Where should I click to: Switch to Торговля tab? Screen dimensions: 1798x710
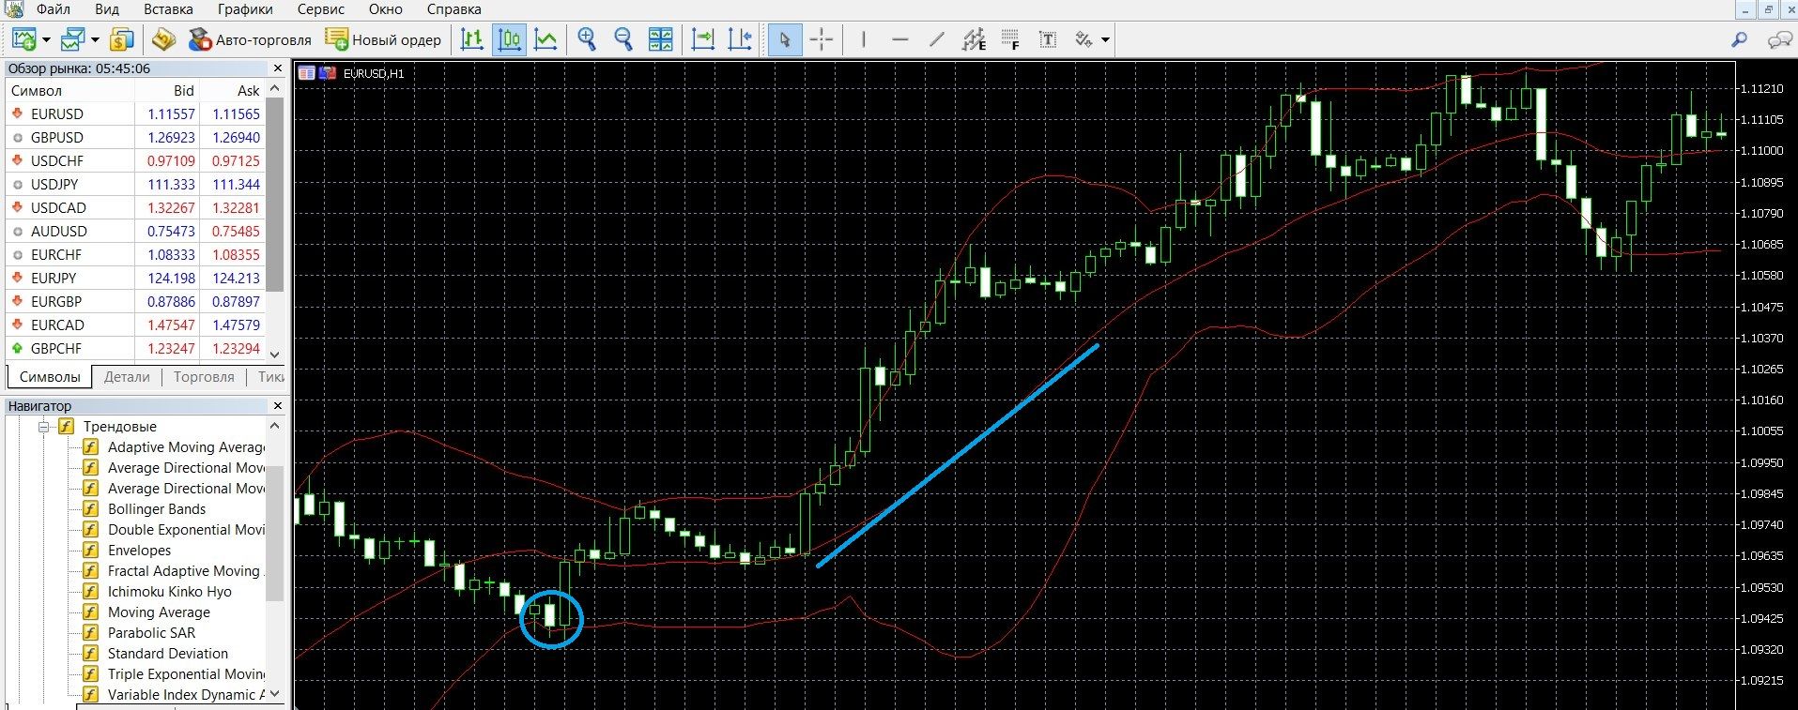click(x=204, y=377)
